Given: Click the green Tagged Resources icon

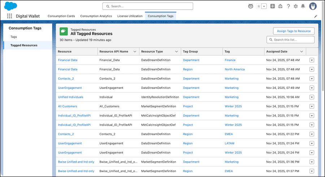Looking at the screenshot, I should click(64, 31).
